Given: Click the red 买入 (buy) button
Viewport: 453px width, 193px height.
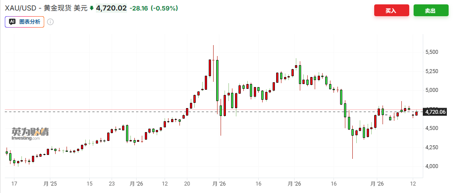Looking at the screenshot, I should click(391, 11).
